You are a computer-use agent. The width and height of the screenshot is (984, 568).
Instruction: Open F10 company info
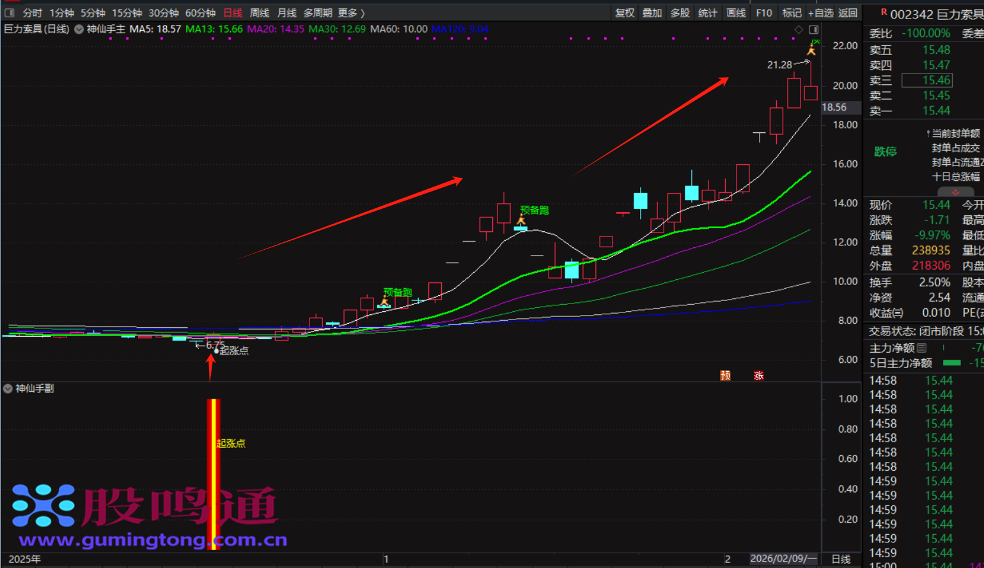coord(763,13)
